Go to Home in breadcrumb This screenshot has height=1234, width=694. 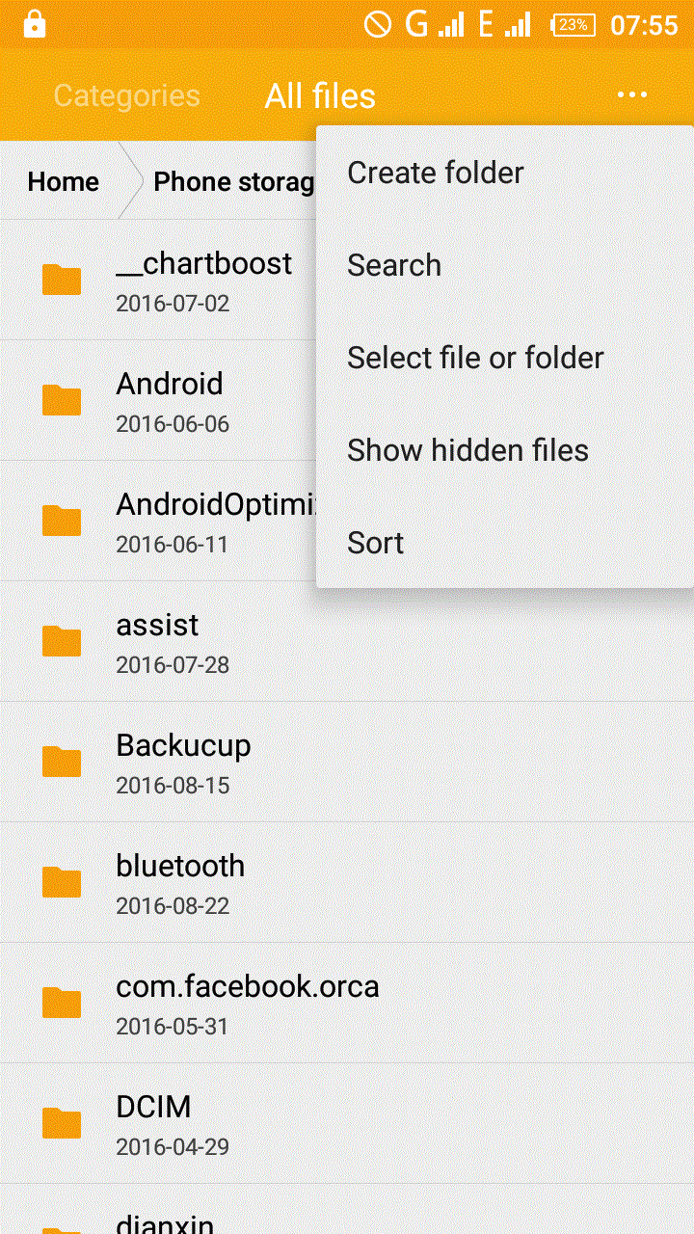[63, 181]
